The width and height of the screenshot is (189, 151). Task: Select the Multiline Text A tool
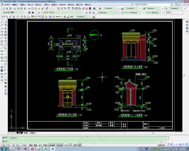tap(2, 80)
